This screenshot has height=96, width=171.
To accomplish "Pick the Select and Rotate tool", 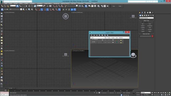I will [32, 6].
